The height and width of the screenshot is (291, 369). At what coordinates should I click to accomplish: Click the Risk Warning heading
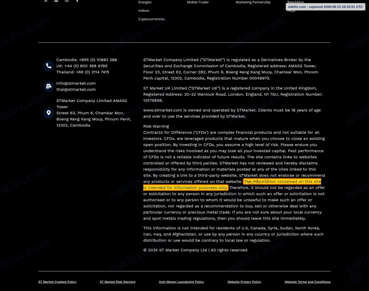pos(156,126)
